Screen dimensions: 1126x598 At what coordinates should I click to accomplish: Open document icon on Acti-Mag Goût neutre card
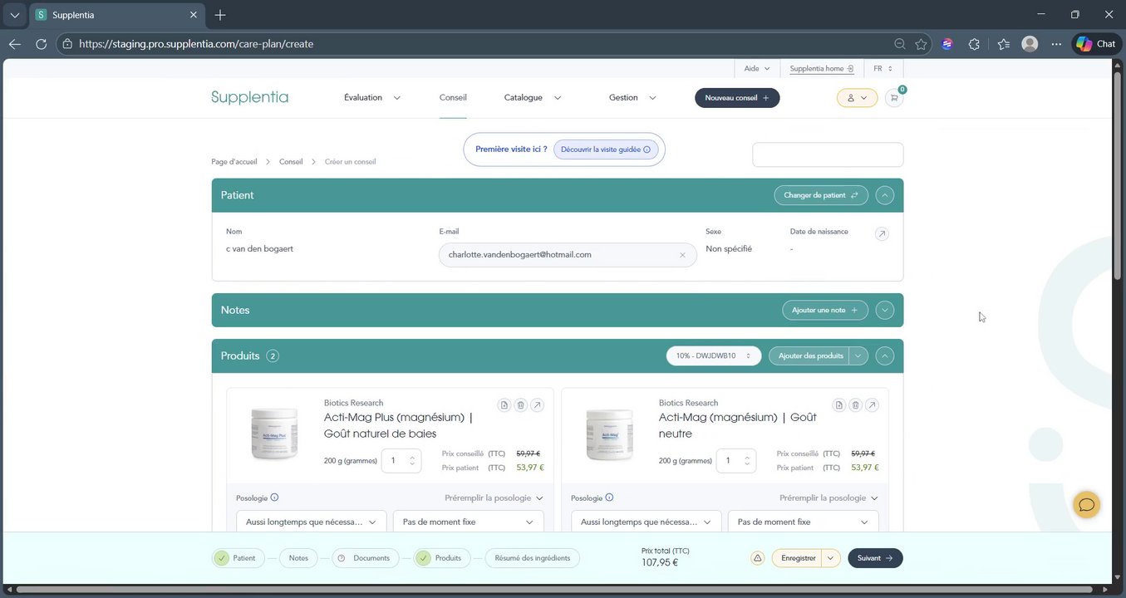pyautogui.click(x=839, y=405)
